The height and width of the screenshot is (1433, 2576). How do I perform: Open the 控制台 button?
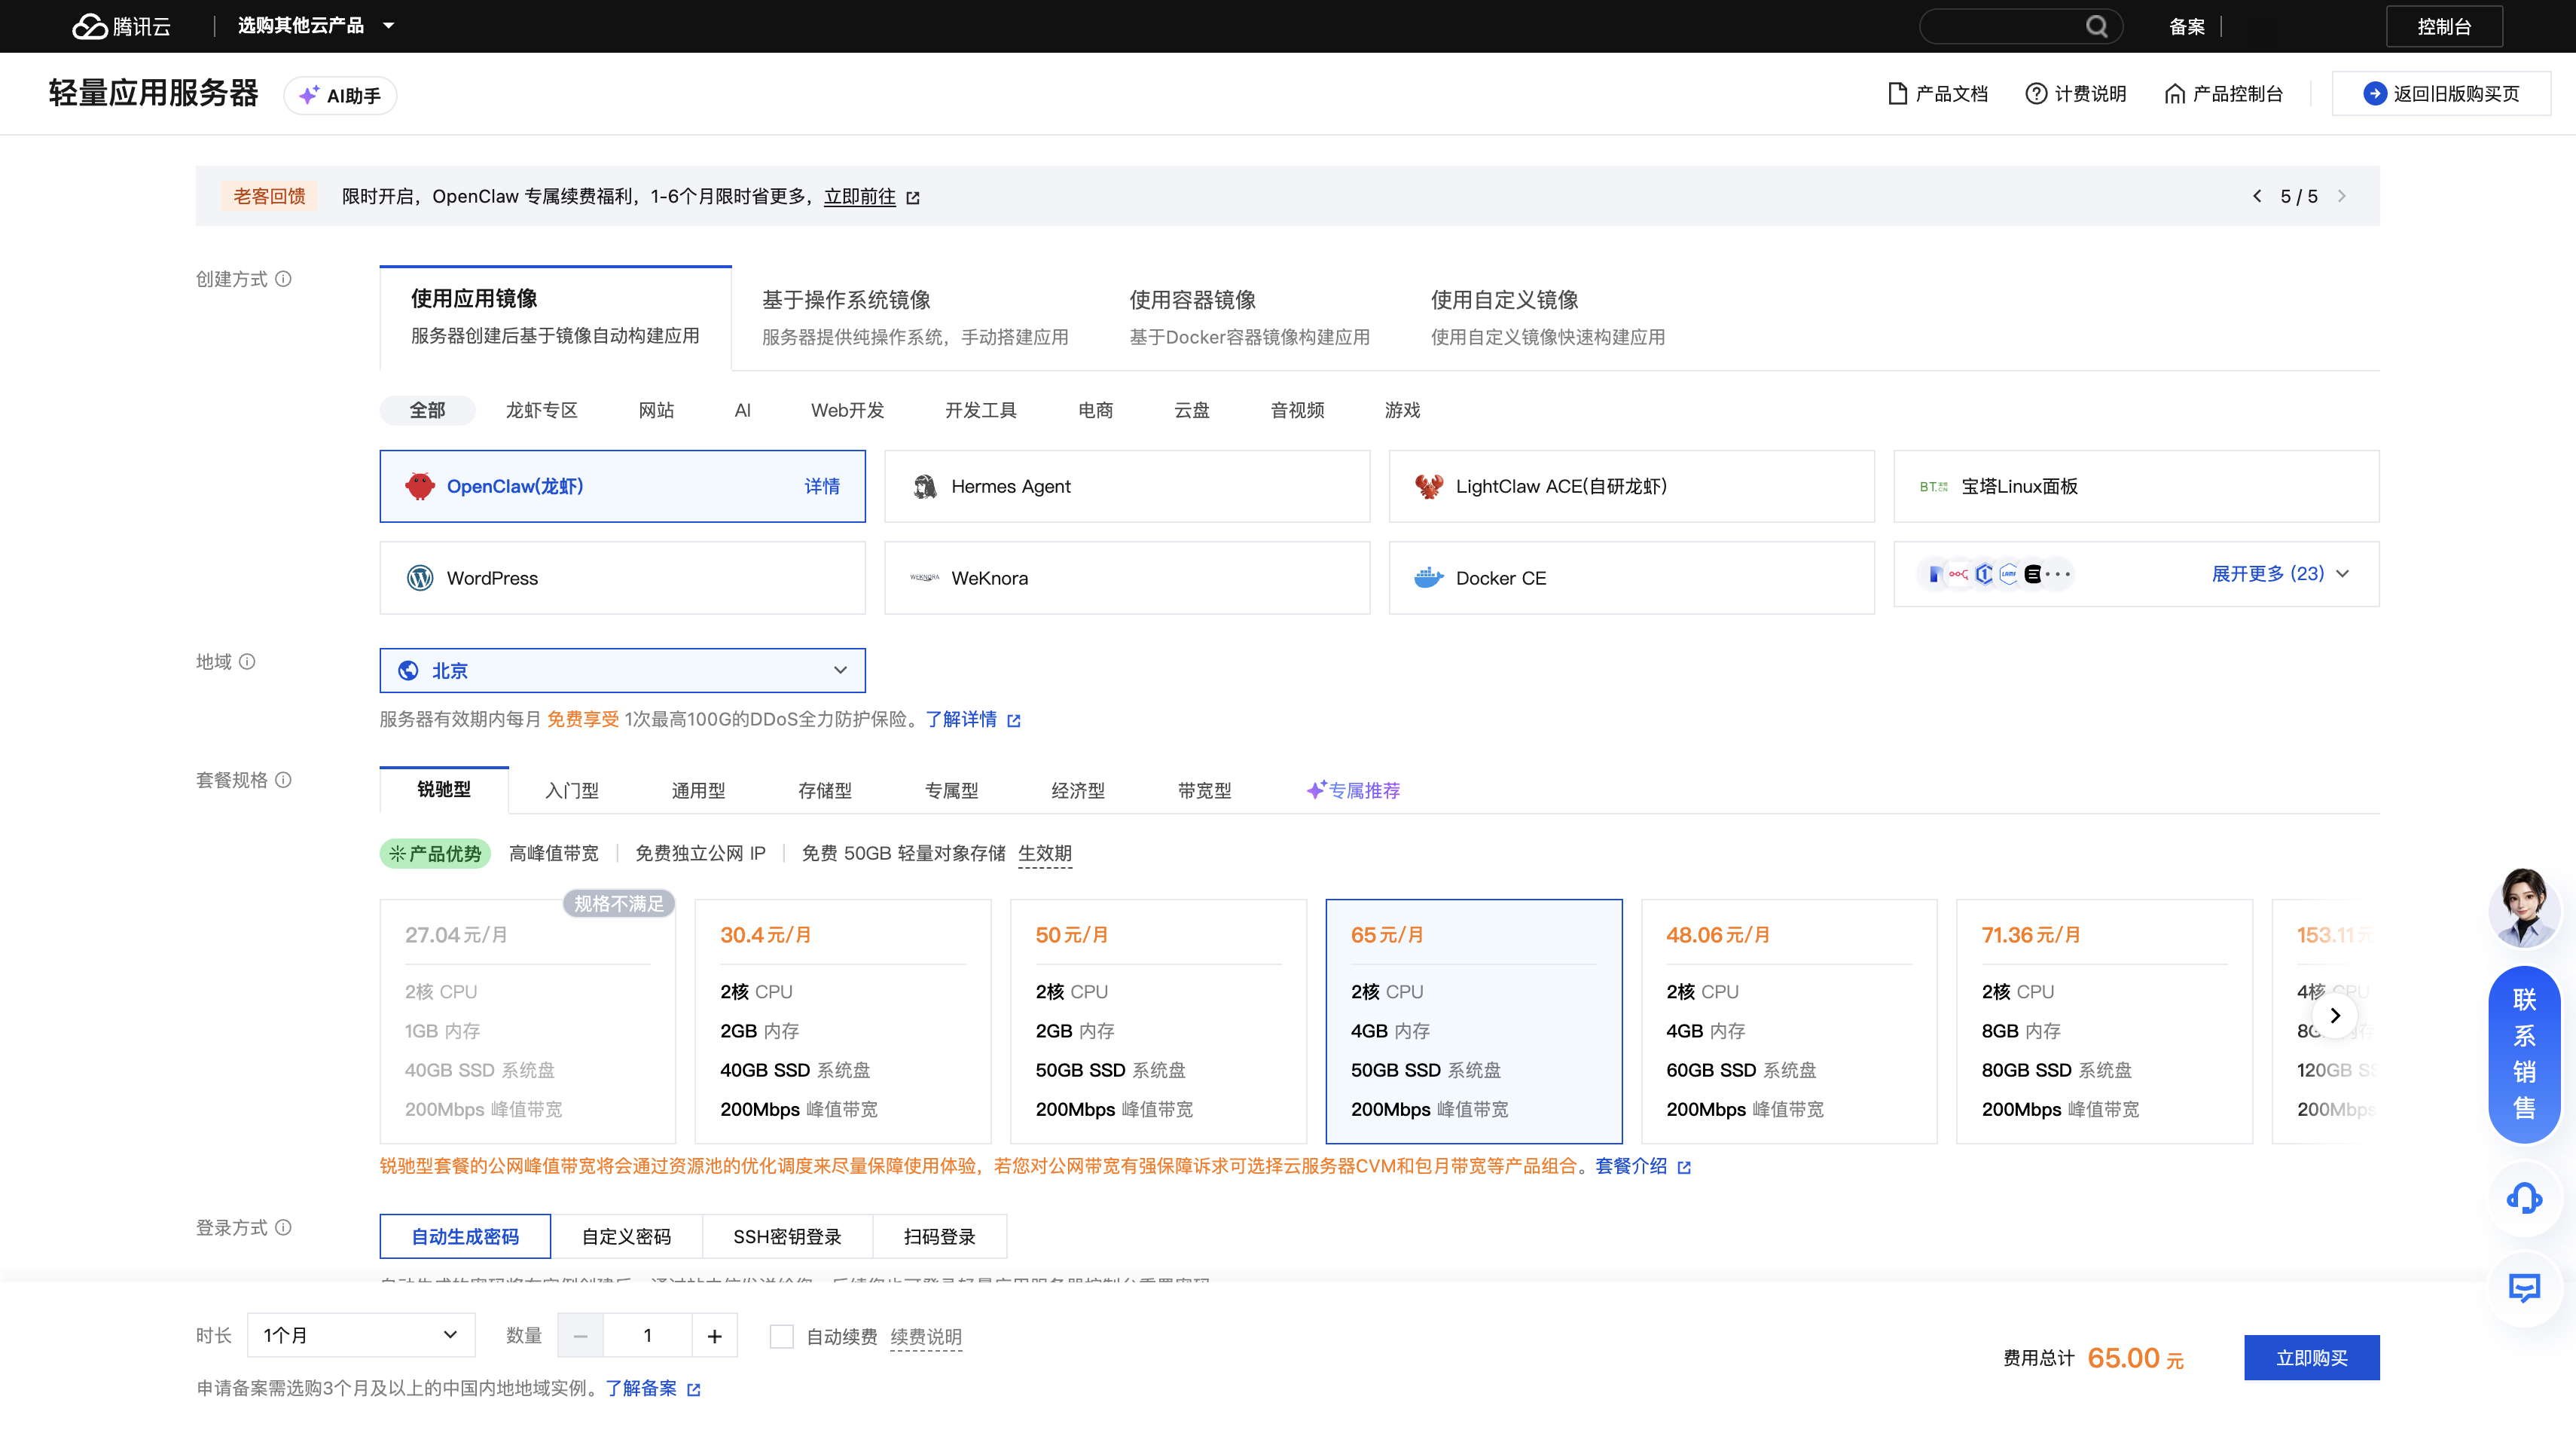[x=2444, y=26]
